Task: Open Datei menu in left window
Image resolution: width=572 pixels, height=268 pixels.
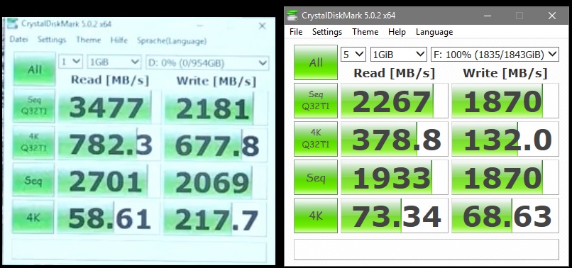Action: tap(19, 39)
